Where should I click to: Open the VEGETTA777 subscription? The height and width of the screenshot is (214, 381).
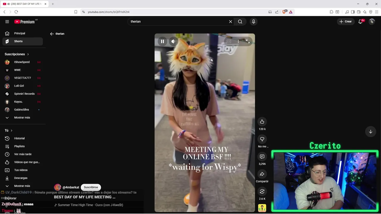point(23,78)
